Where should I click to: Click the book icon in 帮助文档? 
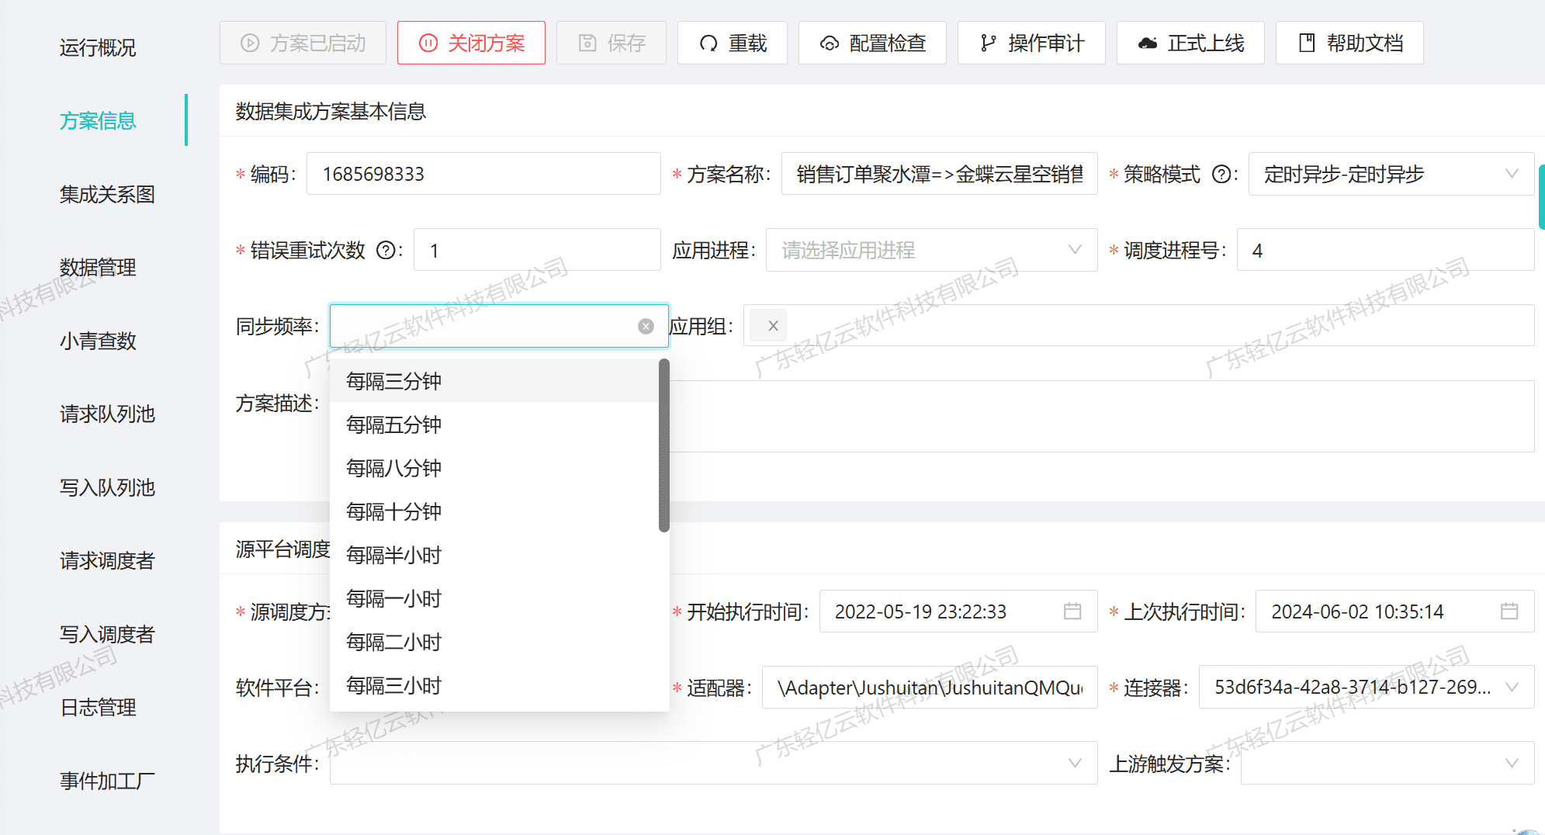click(1307, 43)
